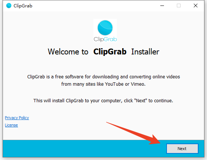The image size is (207, 160).
Task: Click the greyed-out maximize window button
Action: tap(179, 6)
